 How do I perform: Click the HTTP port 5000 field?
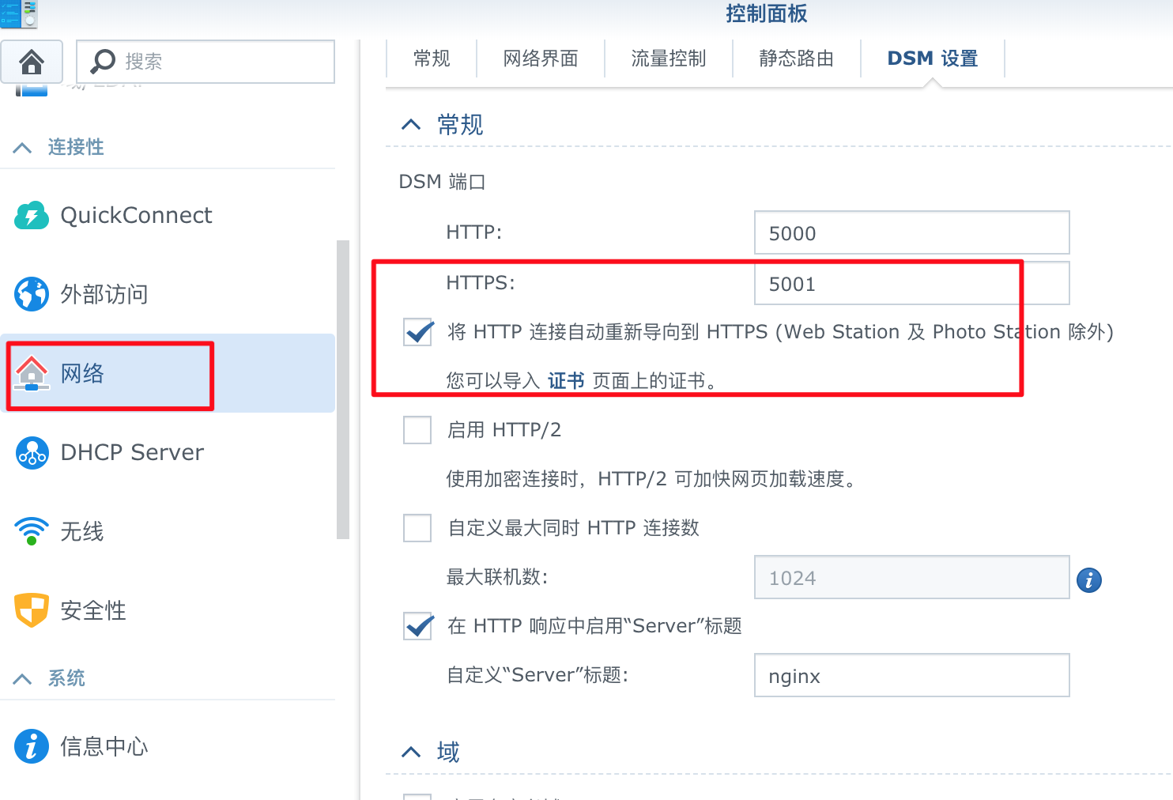[x=911, y=233]
